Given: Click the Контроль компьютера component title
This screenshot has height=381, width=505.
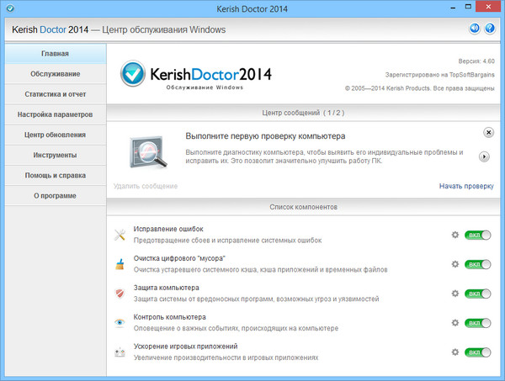Looking at the screenshot, I should pos(170,317).
